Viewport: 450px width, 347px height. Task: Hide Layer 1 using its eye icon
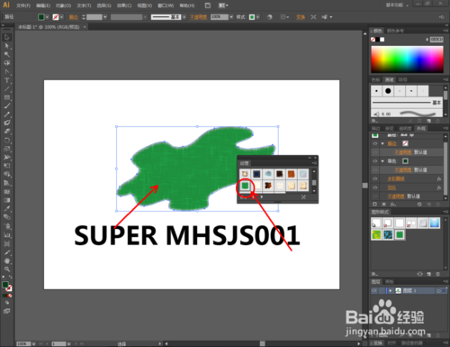pyautogui.click(x=374, y=290)
